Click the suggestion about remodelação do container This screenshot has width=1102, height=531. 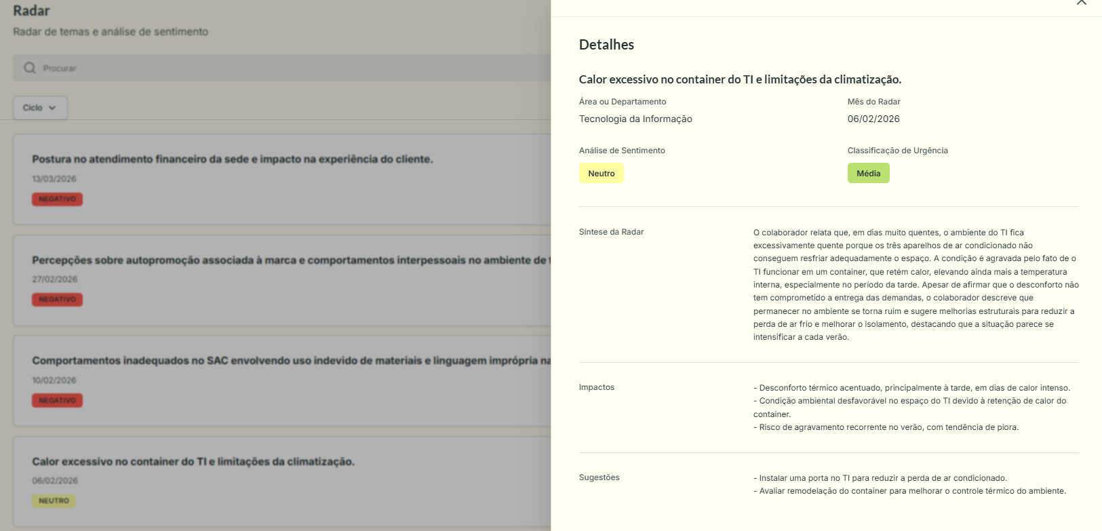909,491
